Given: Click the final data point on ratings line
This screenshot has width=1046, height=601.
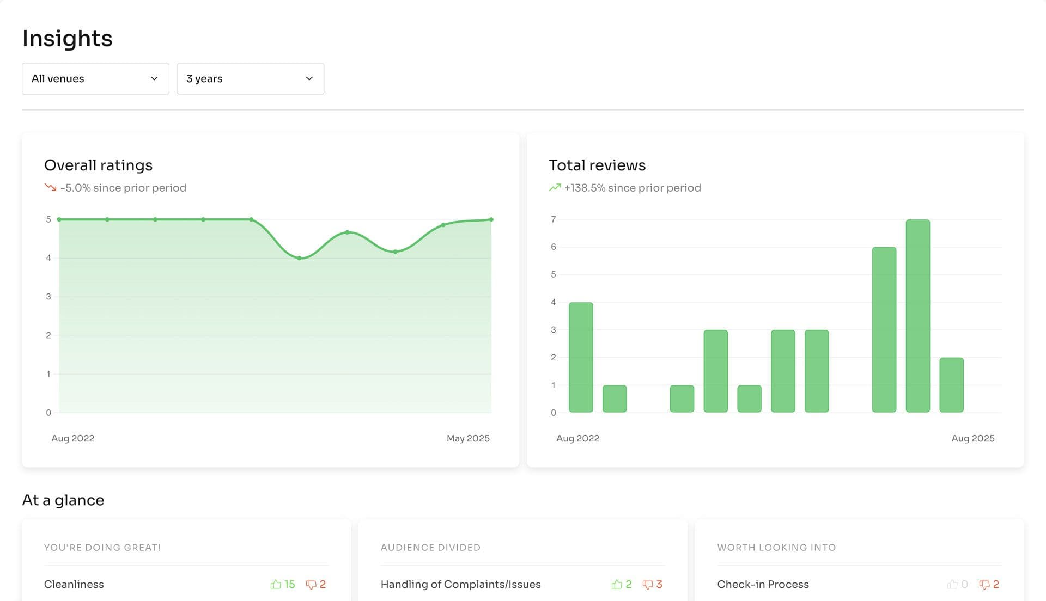Looking at the screenshot, I should 491,219.
